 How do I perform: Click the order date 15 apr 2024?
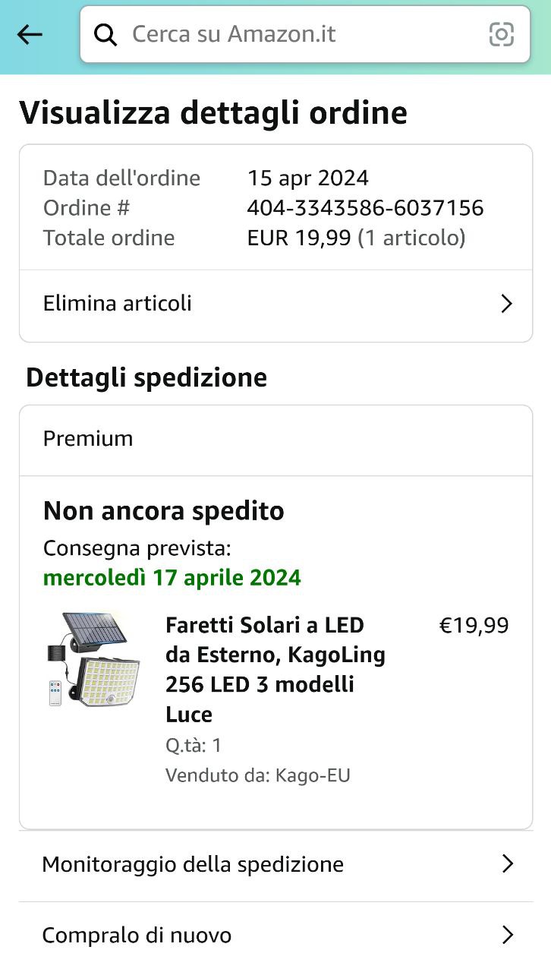pos(307,178)
